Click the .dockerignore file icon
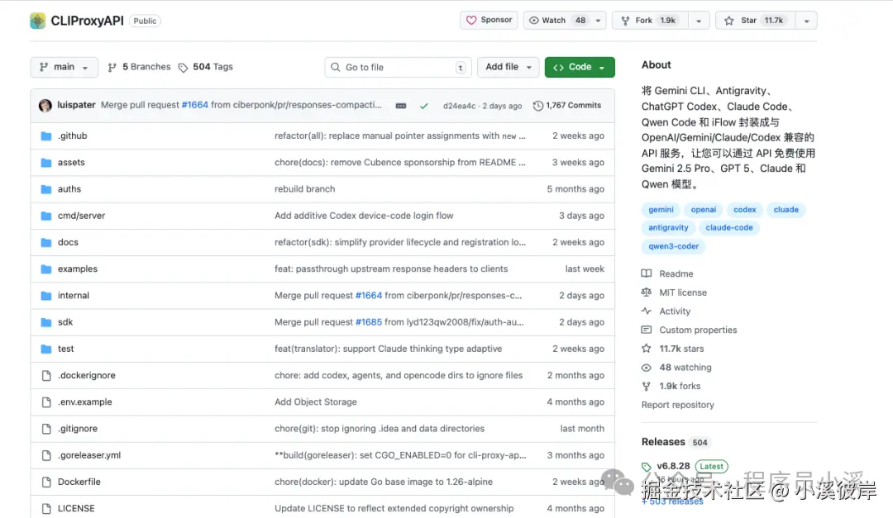The height and width of the screenshot is (518, 893). (x=46, y=376)
